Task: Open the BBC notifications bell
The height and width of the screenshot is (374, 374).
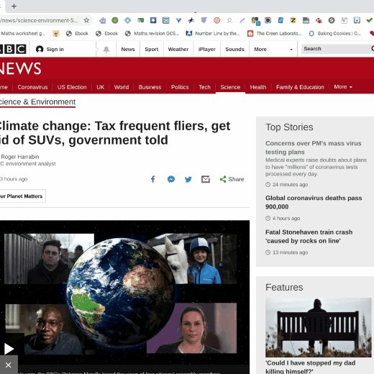Action: (x=106, y=50)
